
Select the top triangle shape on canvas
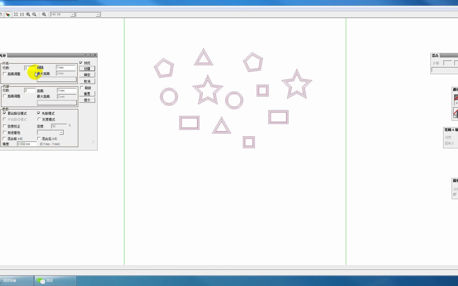pyautogui.click(x=204, y=57)
